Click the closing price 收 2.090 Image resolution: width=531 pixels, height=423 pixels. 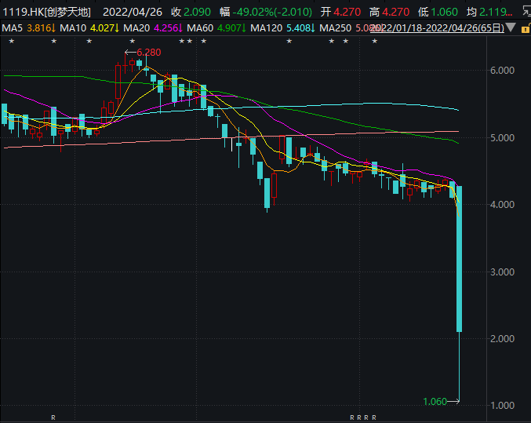click(x=191, y=13)
